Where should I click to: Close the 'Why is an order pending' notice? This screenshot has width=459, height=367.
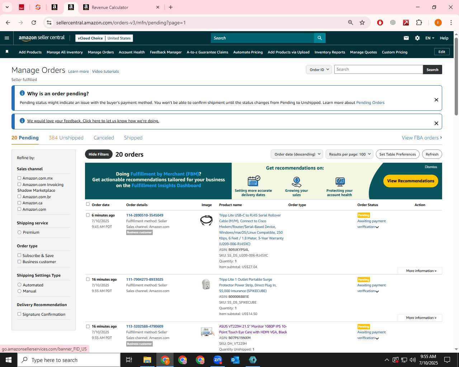pyautogui.click(x=436, y=100)
